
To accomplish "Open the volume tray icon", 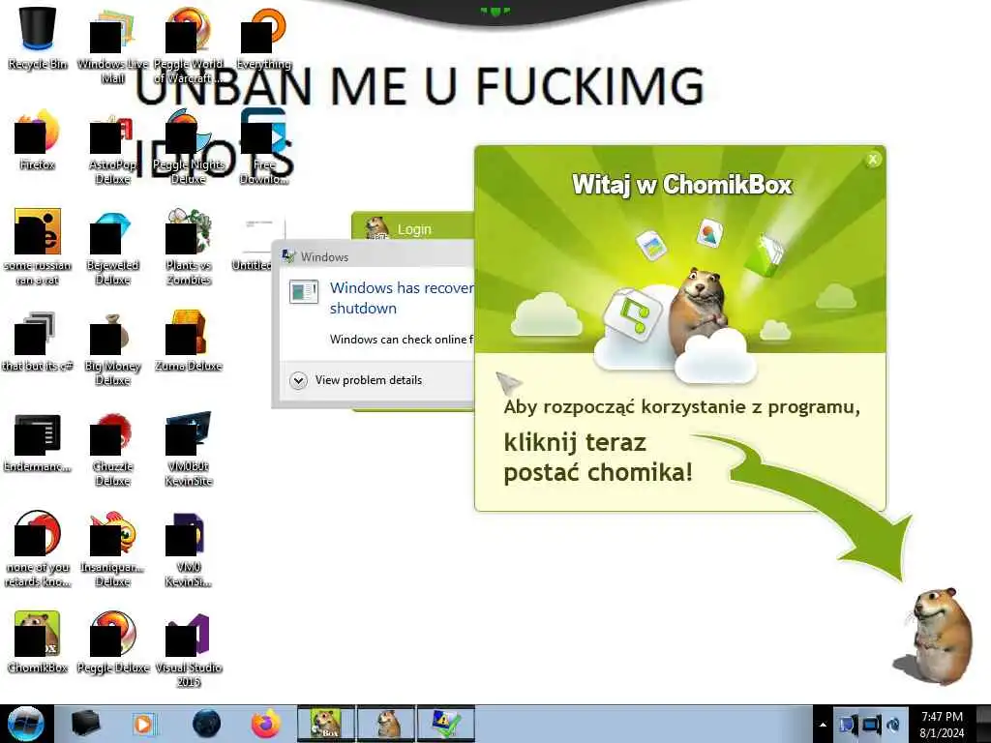I will tap(893, 725).
